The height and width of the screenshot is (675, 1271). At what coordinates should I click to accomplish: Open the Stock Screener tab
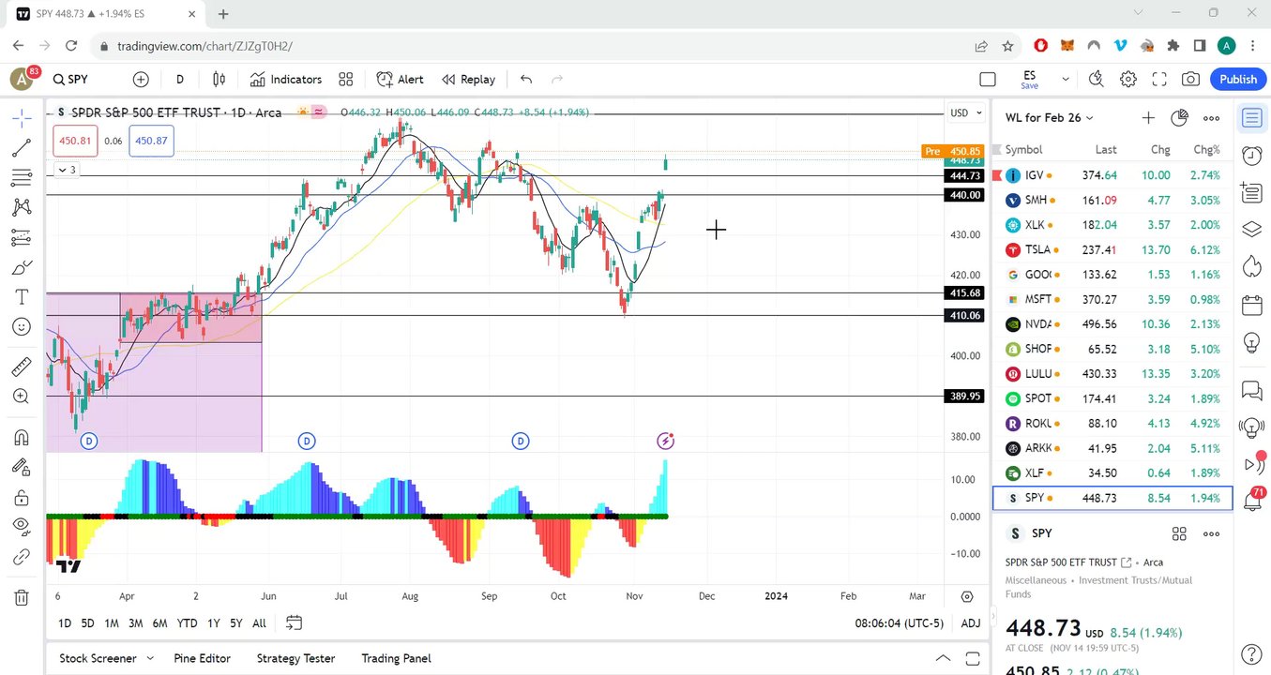click(98, 658)
